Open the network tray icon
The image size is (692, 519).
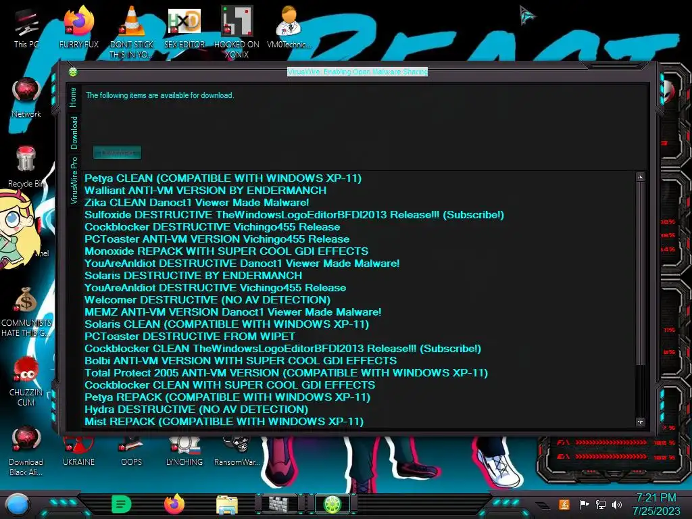point(600,504)
